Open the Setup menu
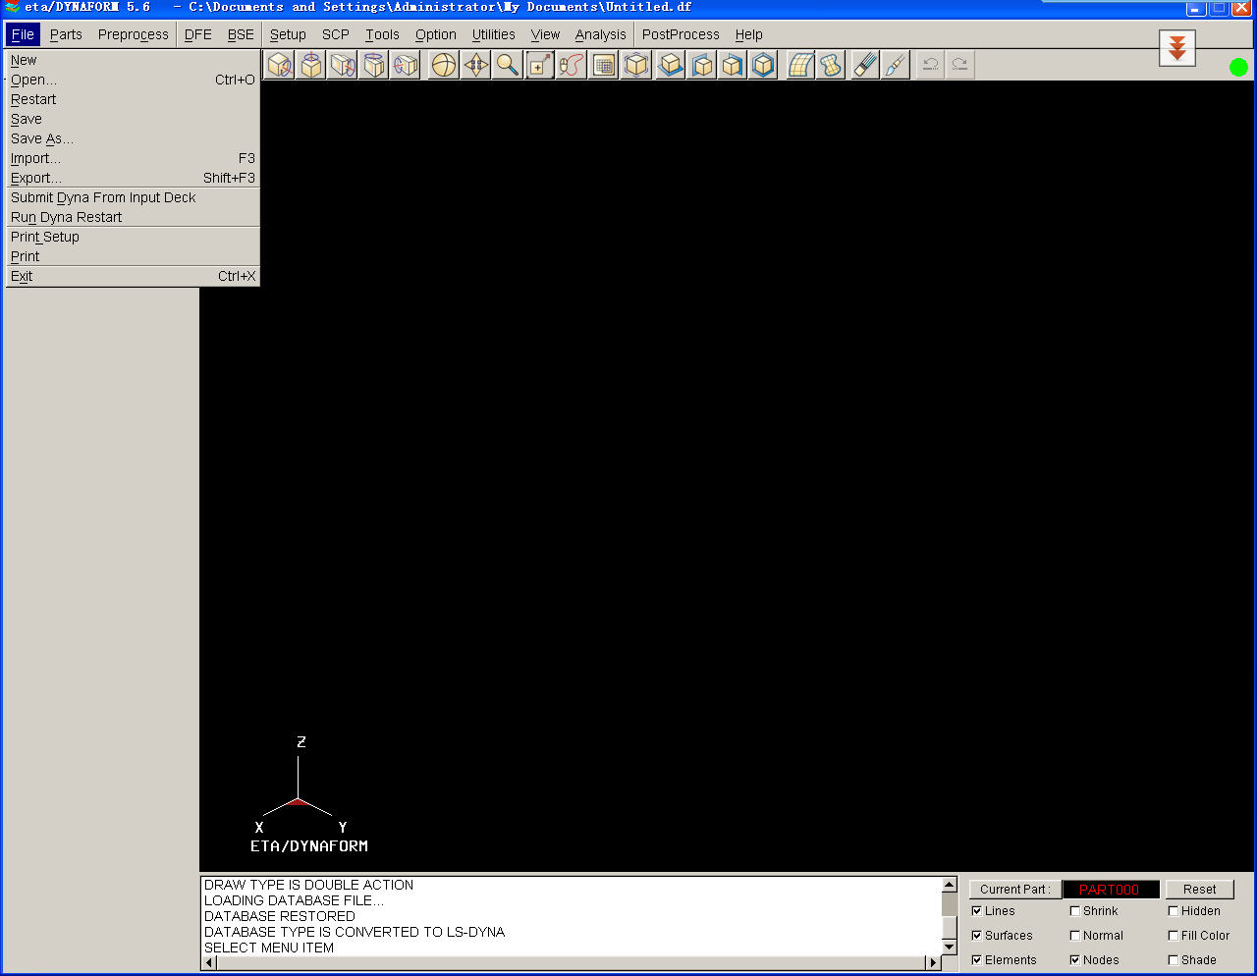This screenshot has height=976, width=1257. point(288,34)
